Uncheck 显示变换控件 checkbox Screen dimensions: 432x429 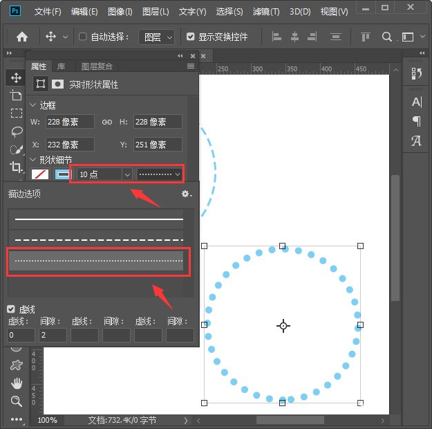190,37
